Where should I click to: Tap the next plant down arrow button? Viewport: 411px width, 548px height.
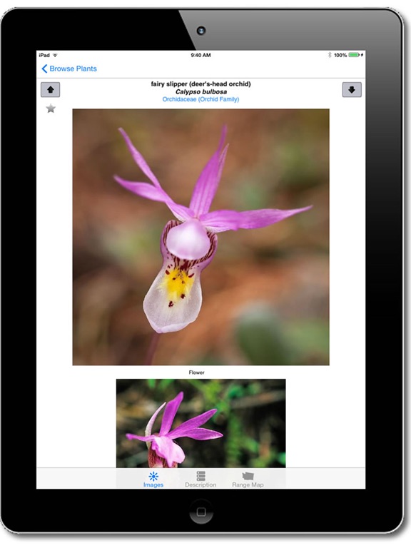tap(352, 90)
